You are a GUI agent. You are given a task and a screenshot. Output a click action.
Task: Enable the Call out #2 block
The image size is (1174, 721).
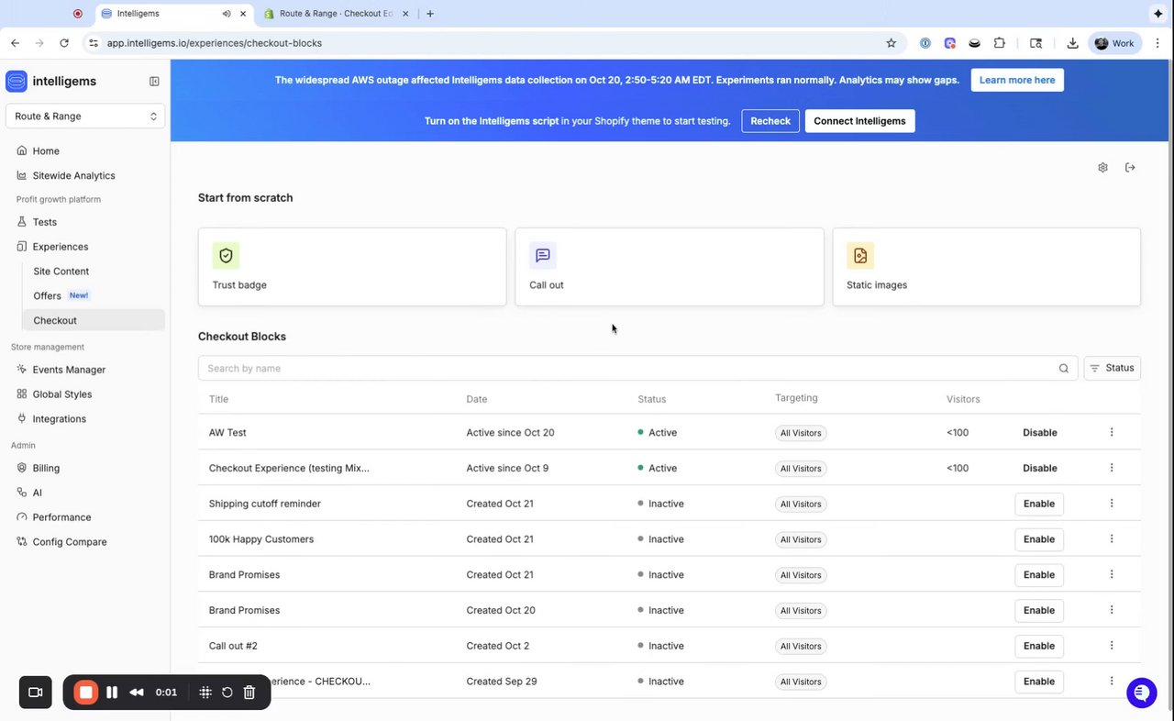pyautogui.click(x=1039, y=646)
